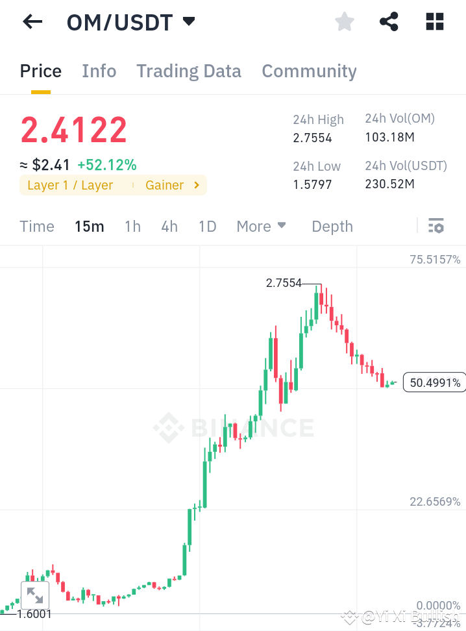Expand chart to fullscreen with arrows icon

coord(34,595)
